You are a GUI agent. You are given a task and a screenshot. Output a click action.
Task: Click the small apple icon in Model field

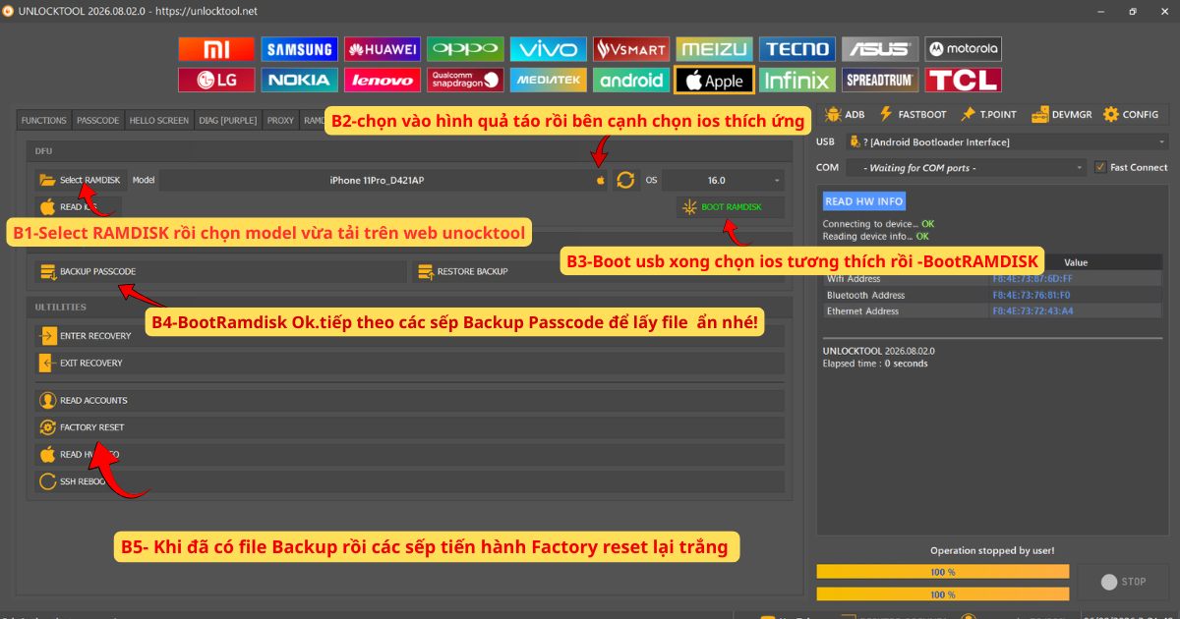(601, 181)
